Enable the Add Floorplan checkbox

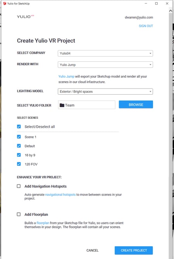[x=19, y=214]
